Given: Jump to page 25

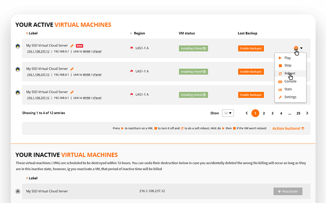Looking at the screenshot, I should (298, 113).
